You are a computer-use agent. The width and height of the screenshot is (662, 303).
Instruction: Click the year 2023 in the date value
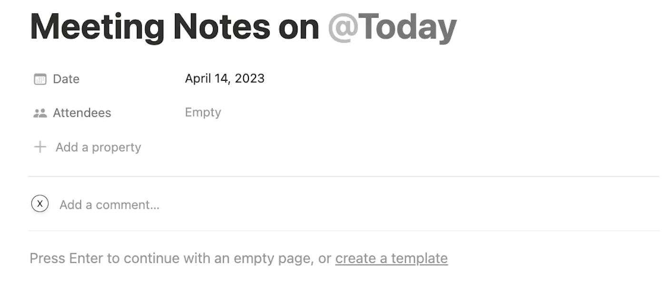pos(249,78)
